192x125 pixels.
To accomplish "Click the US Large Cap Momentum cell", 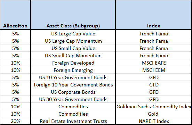I will [73, 41].
